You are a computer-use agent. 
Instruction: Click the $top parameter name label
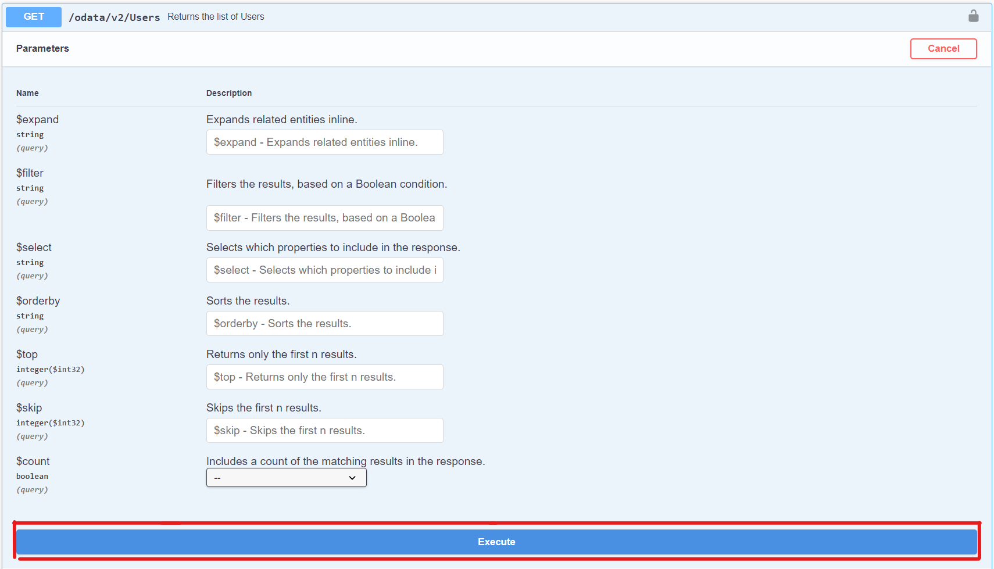27,355
